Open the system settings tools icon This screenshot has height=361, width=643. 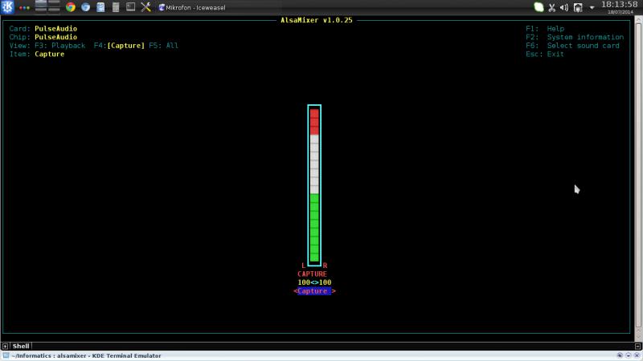tap(145, 7)
